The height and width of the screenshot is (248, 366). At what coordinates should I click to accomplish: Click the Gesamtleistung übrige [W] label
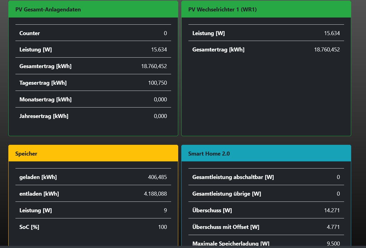(227, 194)
